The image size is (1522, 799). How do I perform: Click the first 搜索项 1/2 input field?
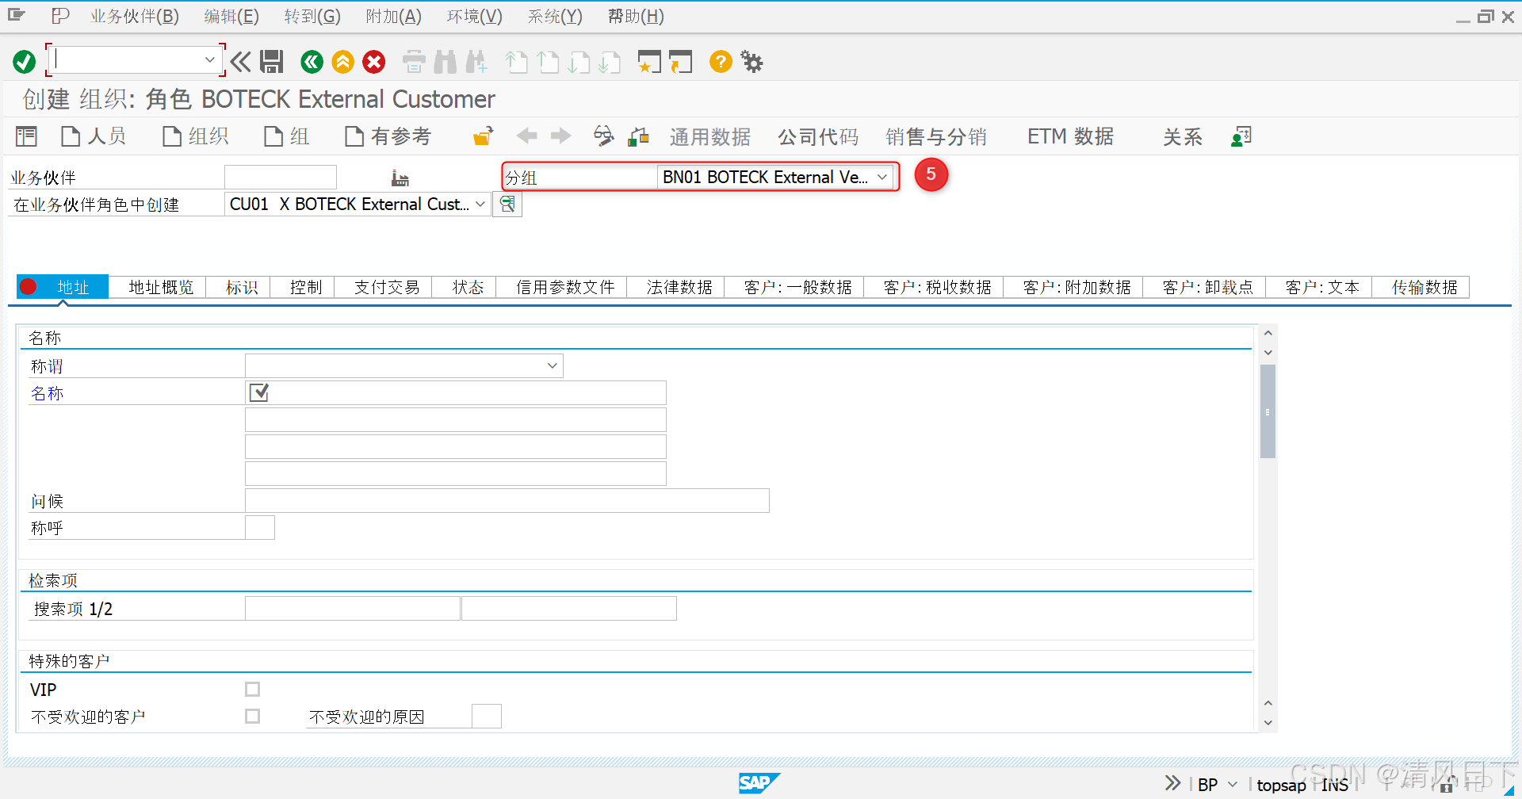coord(352,608)
